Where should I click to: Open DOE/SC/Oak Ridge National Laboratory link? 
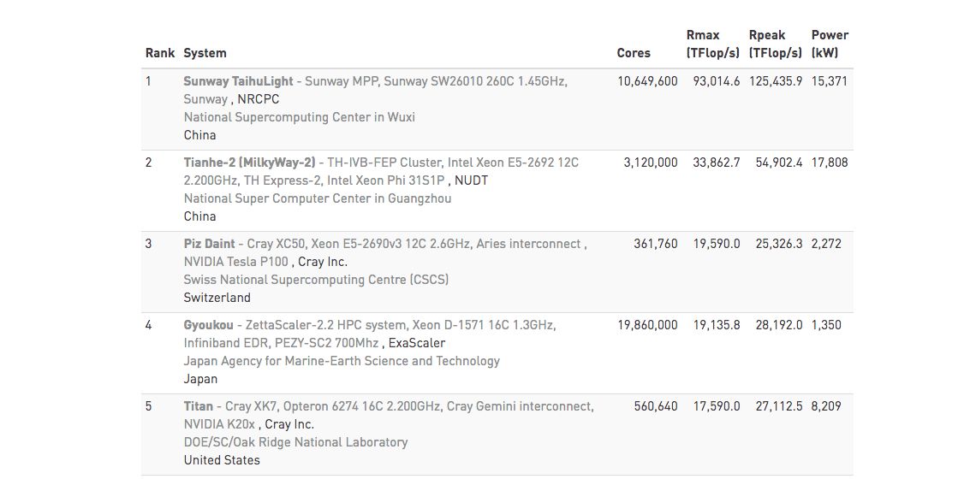coord(295,442)
